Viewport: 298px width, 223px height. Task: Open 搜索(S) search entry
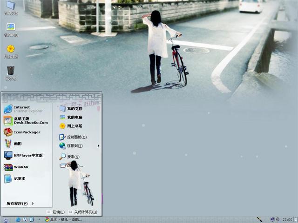(x=69, y=157)
